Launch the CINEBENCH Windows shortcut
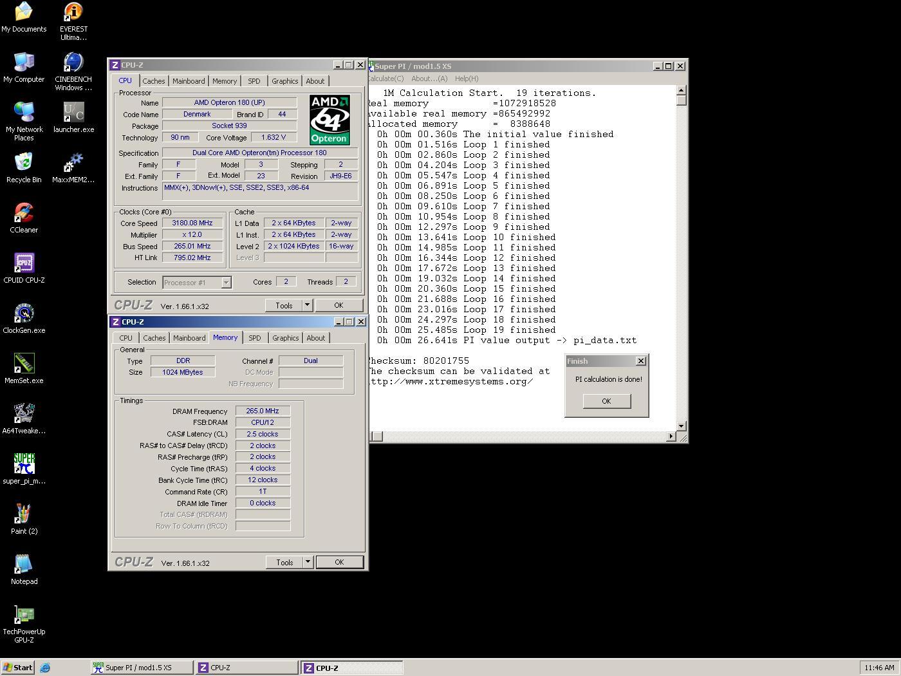 point(73,71)
